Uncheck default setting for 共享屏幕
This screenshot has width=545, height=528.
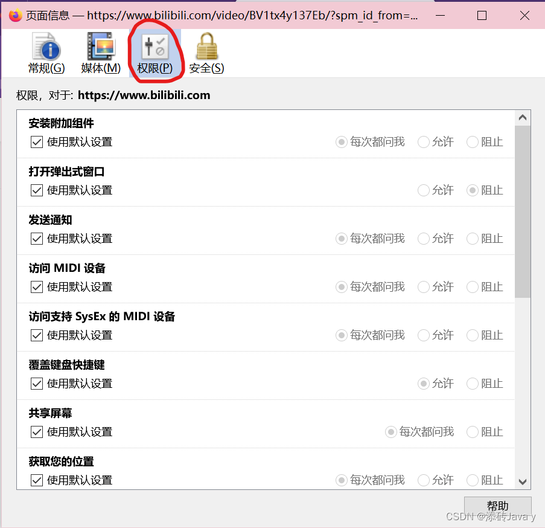37,432
